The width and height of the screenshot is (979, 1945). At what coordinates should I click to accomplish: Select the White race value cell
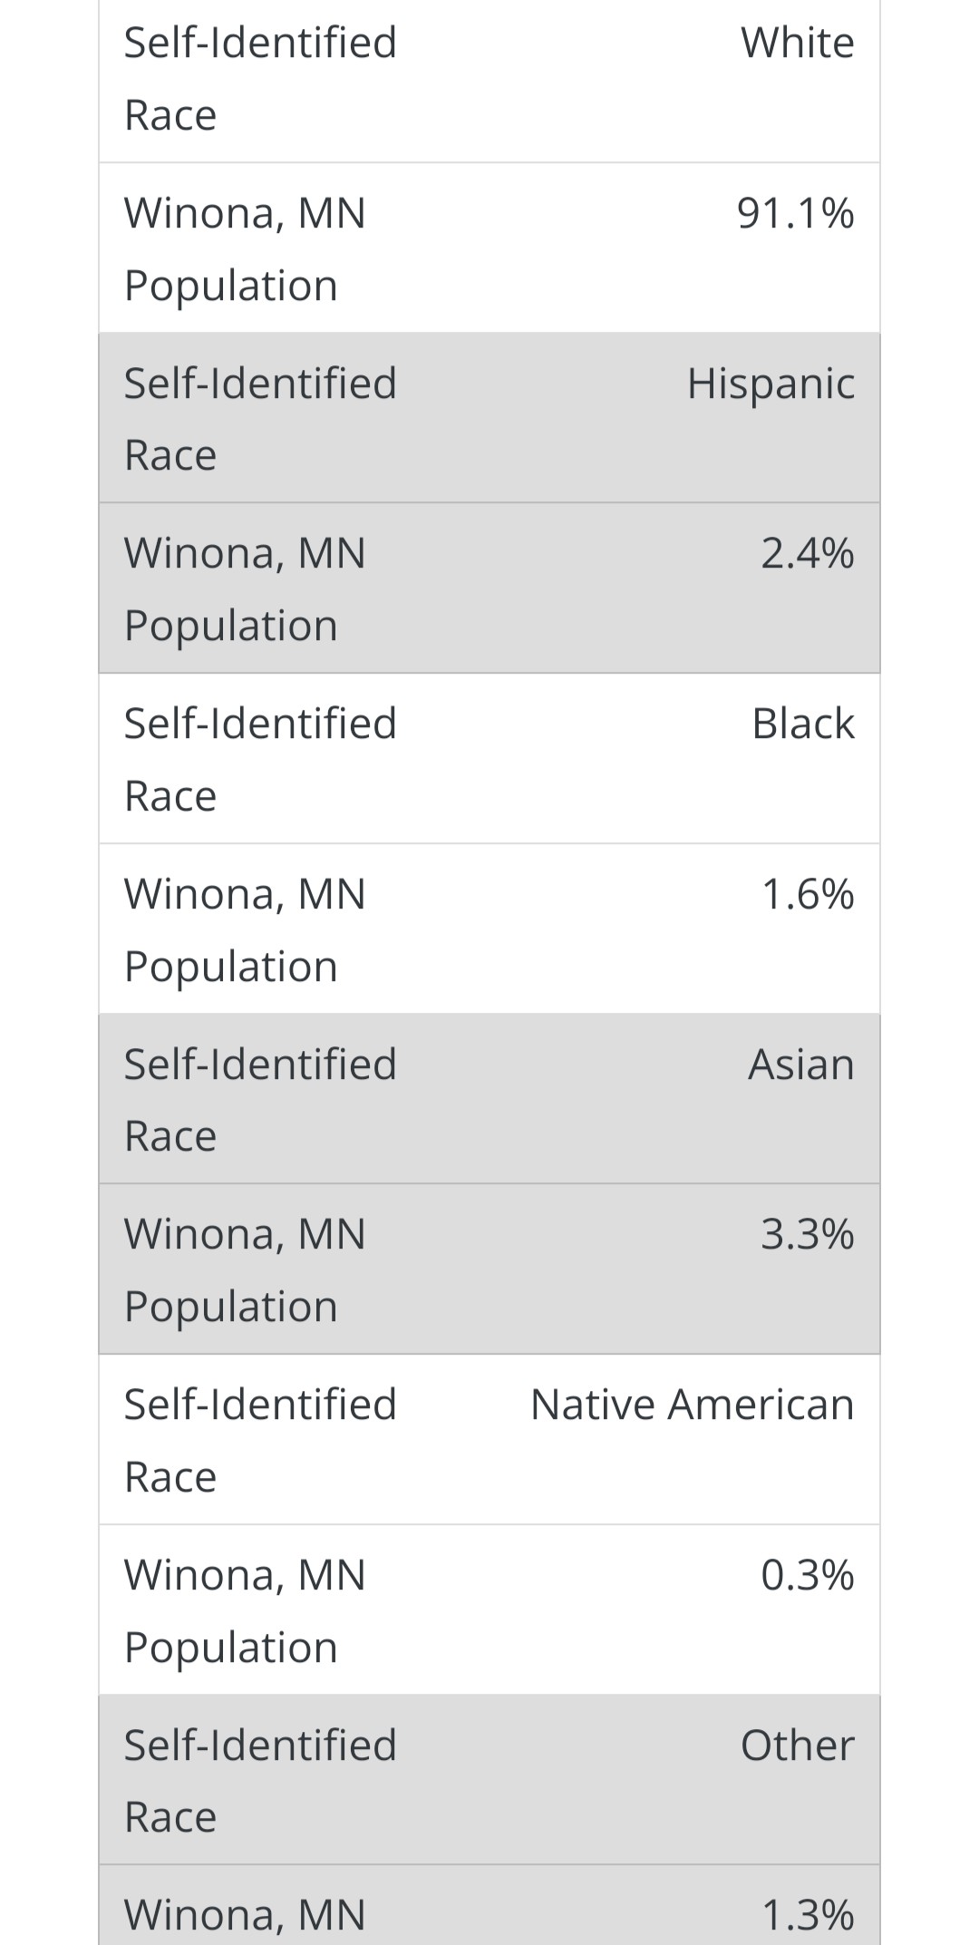point(797,43)
